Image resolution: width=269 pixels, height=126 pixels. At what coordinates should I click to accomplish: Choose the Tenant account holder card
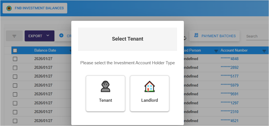[x=106, y=93]
